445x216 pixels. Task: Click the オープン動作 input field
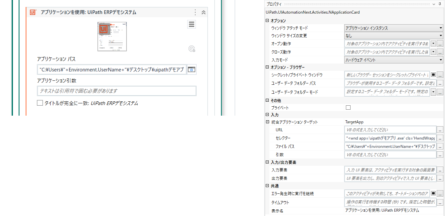coord(387,44)
